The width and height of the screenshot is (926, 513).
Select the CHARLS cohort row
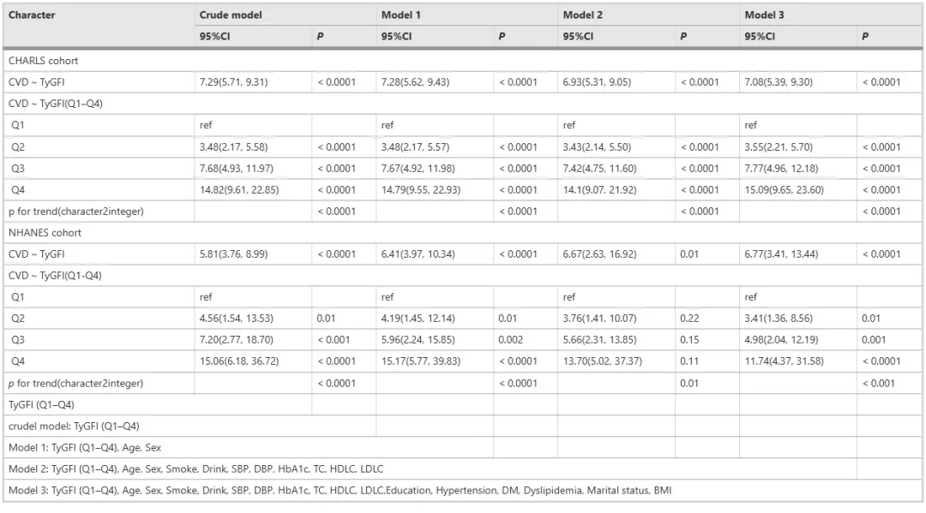(x=462, y=61)
